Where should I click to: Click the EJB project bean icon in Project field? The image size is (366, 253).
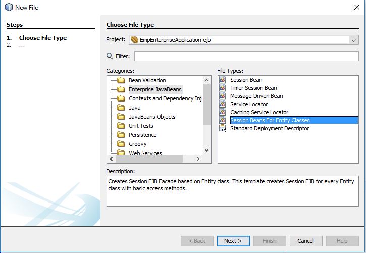pyautogui.click(x=134, y=40)
